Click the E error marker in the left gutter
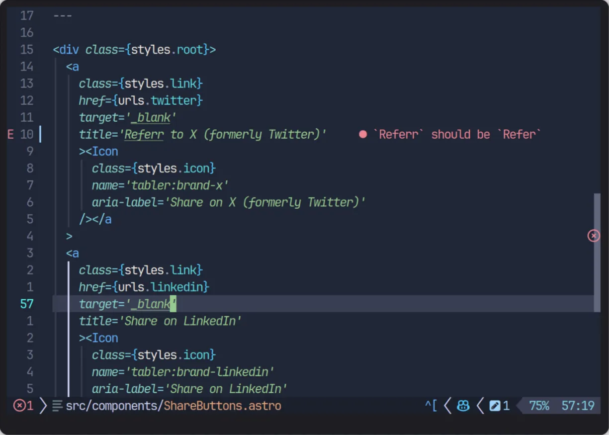The height and width of the screenshot is (435, 609). (x=10, y=134)
